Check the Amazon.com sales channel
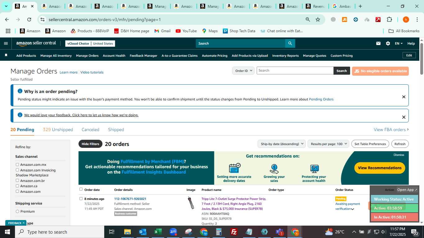 17,191
